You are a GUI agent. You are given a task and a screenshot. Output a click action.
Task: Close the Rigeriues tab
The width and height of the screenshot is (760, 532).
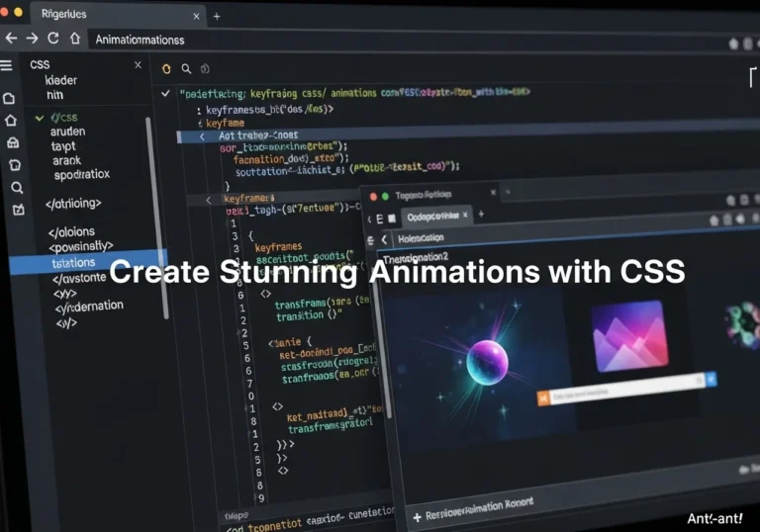point(196,17)
